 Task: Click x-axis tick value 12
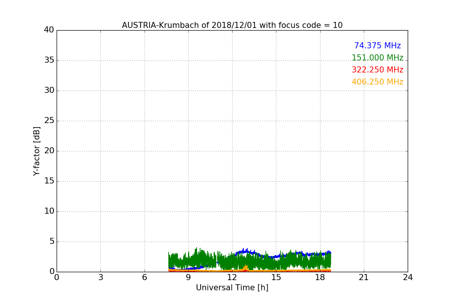(x=232, y=277)
